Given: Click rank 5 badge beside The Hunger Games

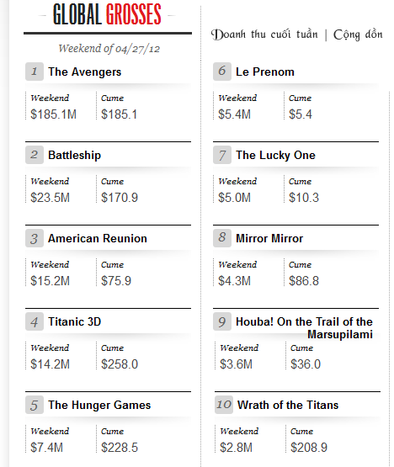Looking at the screenshot, I should click(x=35, y=405).
